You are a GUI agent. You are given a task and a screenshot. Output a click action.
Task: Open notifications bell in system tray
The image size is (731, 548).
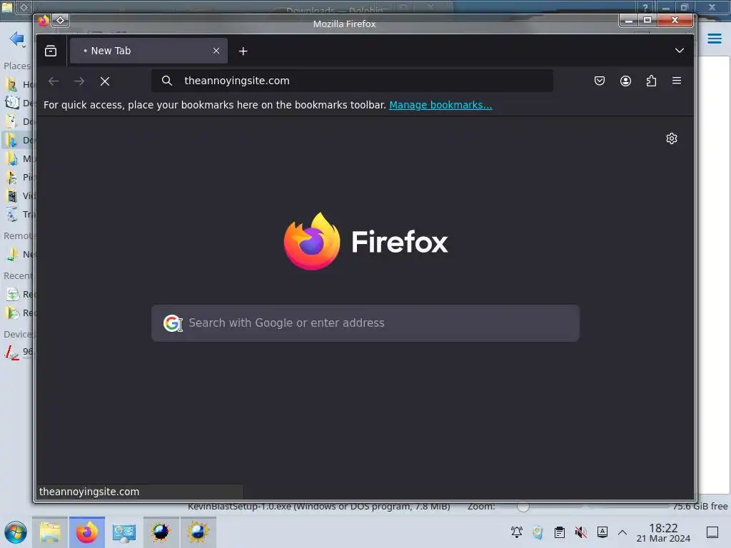click(517, 532)
